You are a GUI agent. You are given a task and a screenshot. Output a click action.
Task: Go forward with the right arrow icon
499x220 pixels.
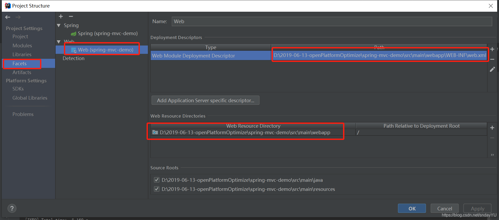18,17
